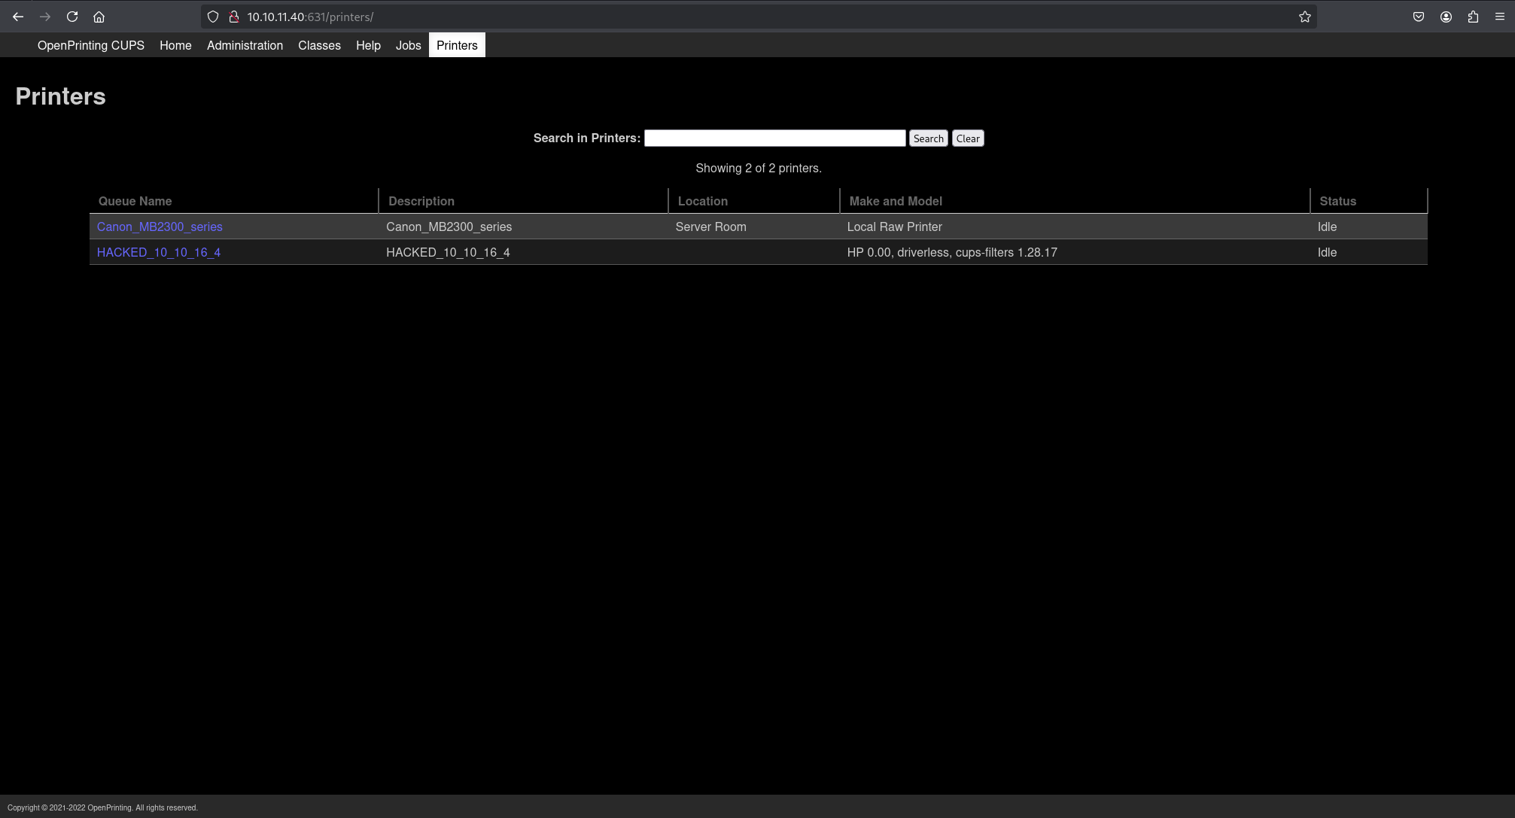Go to browser home icon
The image size is (1515, 818).
[99, 17]
